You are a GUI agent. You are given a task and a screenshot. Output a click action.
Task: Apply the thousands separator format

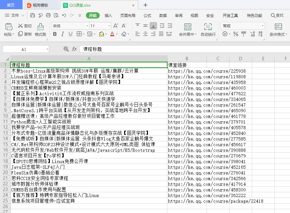244,34
